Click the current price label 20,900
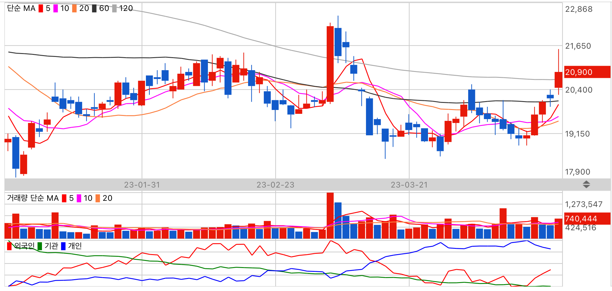Image resolution: width=612 pixels, height=291 pixels. (587, 72)
